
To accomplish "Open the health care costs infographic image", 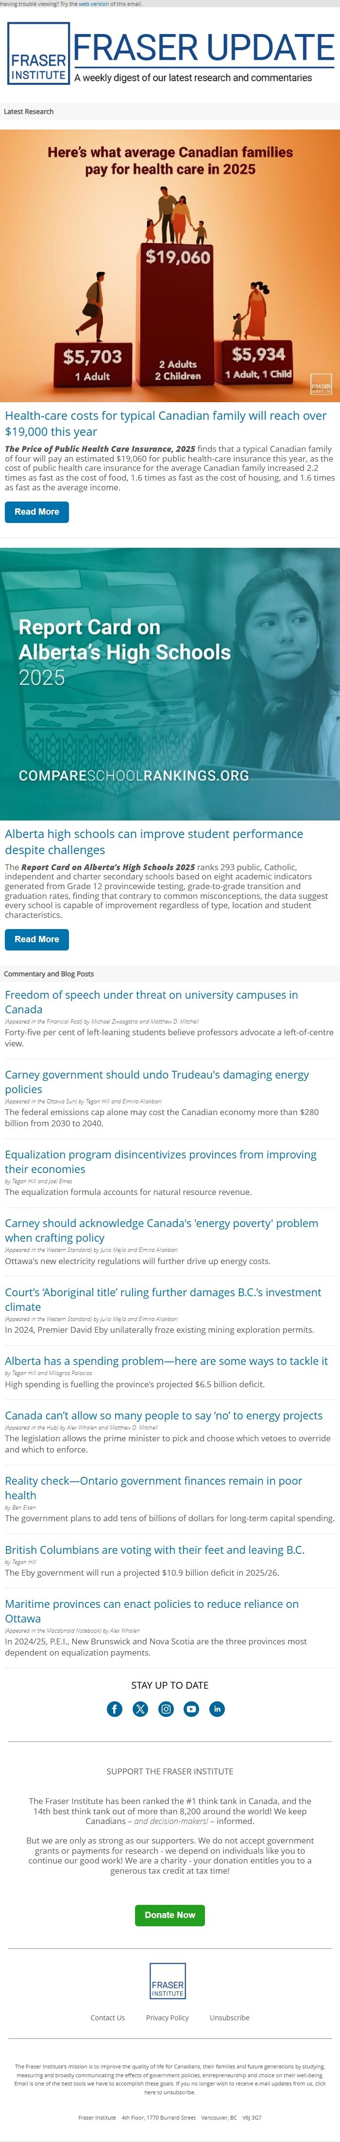I will (x=170, y=266).
